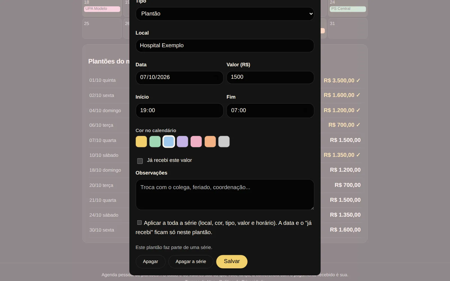Set the Início time field 19:00

(179, 110)
